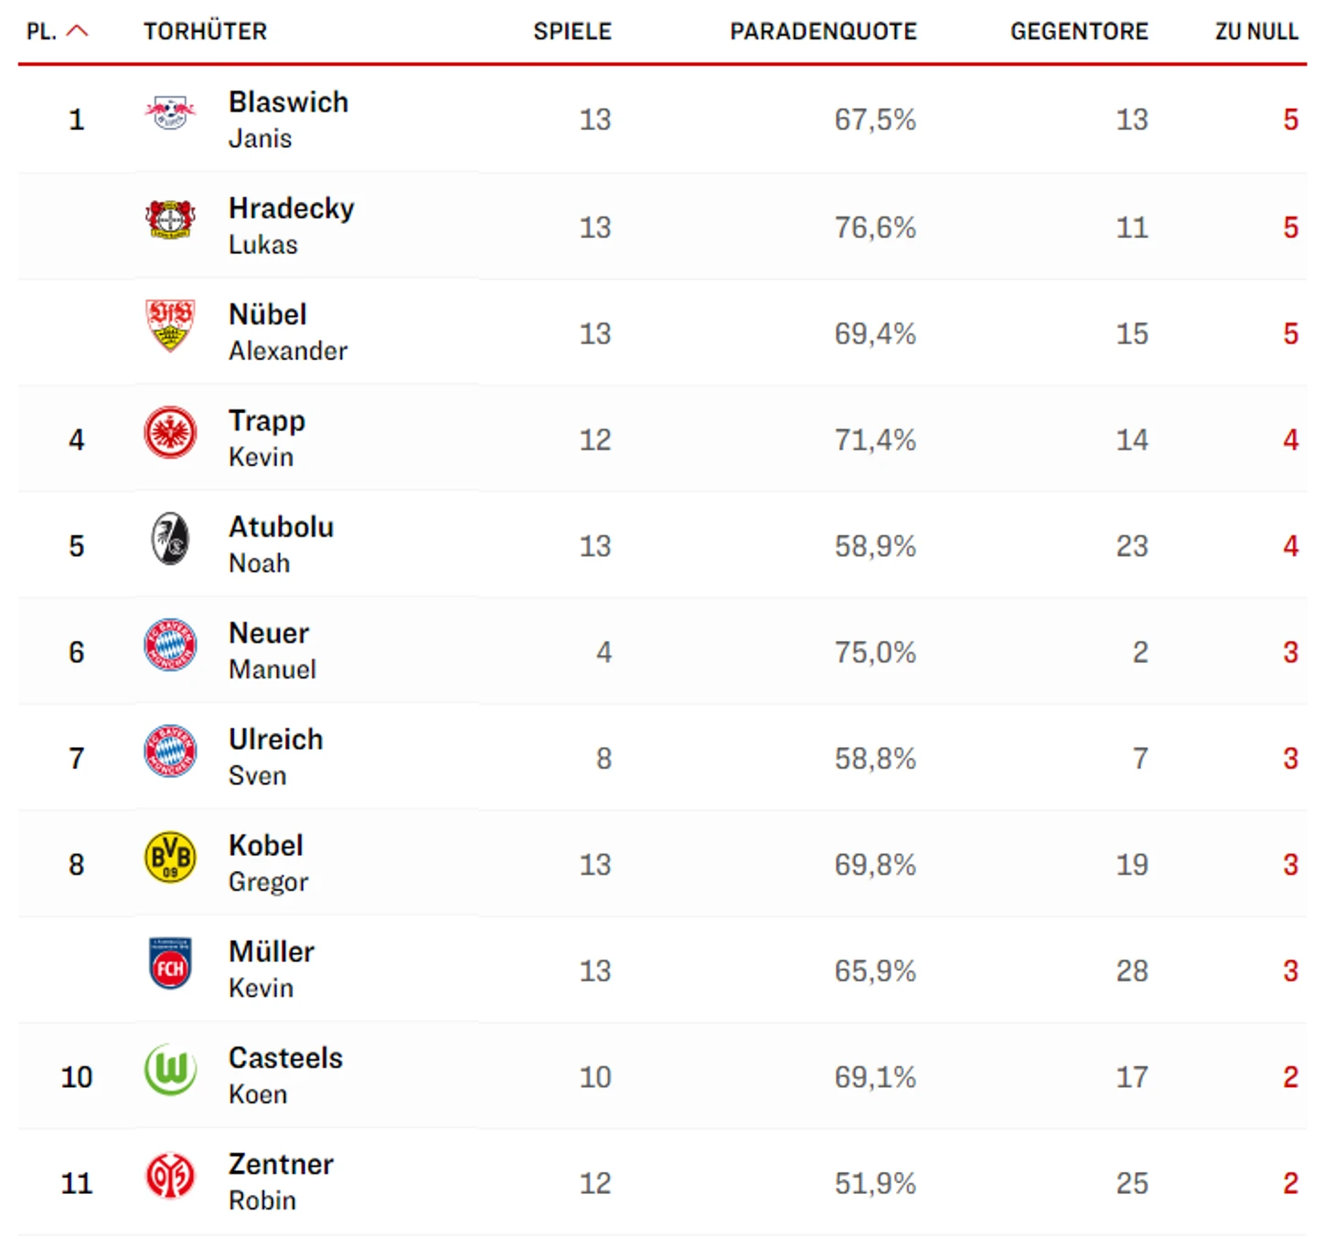Click the VfL Wolfsburg logo
The height and width of the screenshot is (1236, 1335).
170,1070
